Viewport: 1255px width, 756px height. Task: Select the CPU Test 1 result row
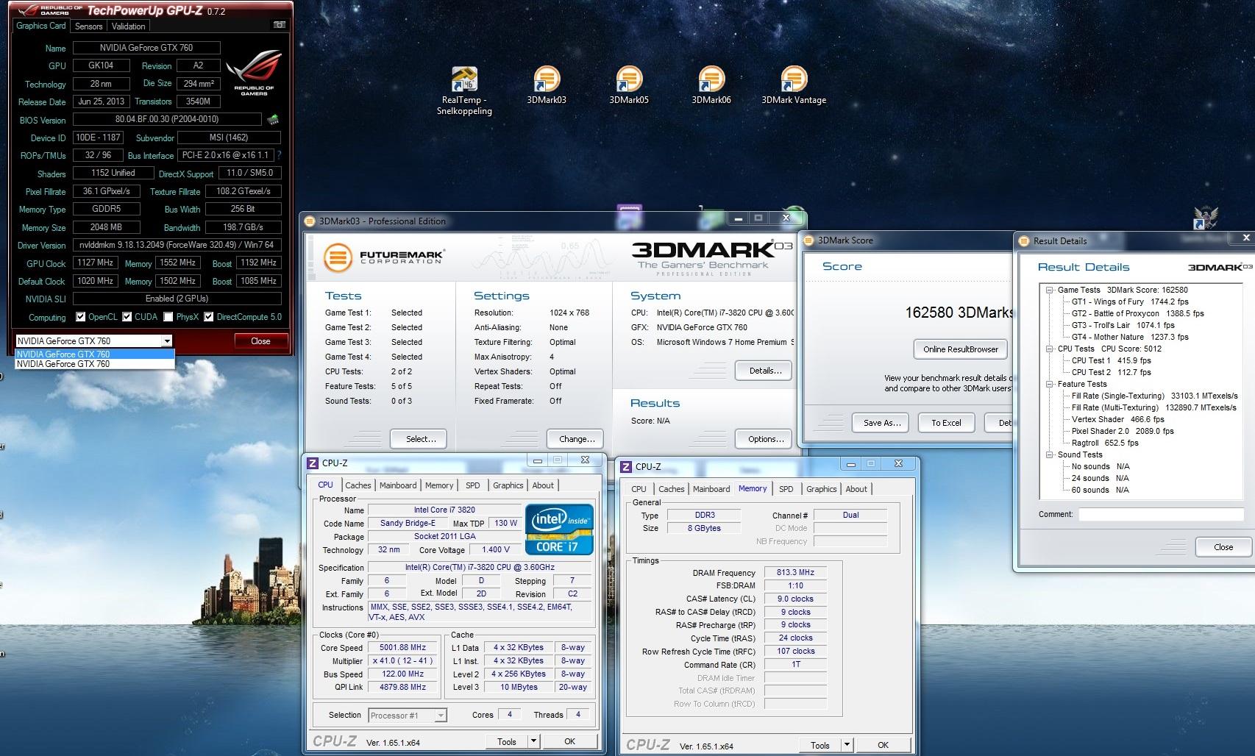(x=1111, y=360)
